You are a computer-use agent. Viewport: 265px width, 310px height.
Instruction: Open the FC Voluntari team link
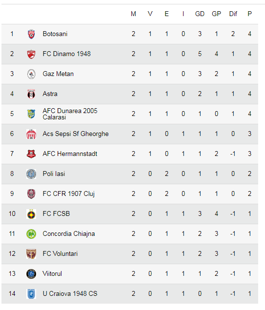pyautogui.click(x=60, y=253)
